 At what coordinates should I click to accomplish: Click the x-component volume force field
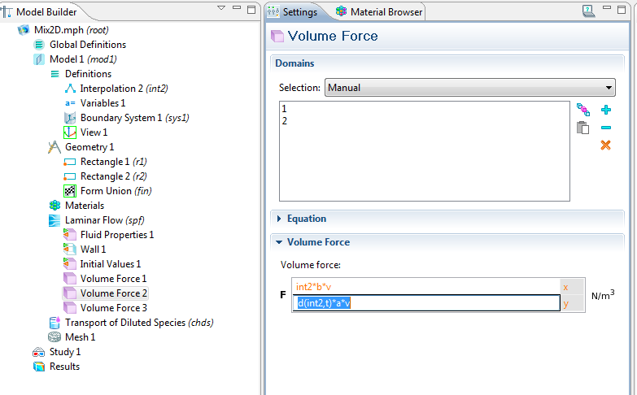[425, 287]
